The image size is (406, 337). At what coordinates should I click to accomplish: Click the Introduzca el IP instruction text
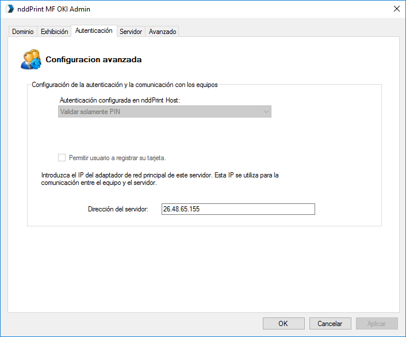160,179
